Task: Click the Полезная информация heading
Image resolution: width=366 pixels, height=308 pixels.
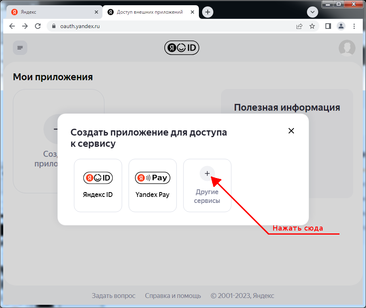Action: click(x=287, y=107)
